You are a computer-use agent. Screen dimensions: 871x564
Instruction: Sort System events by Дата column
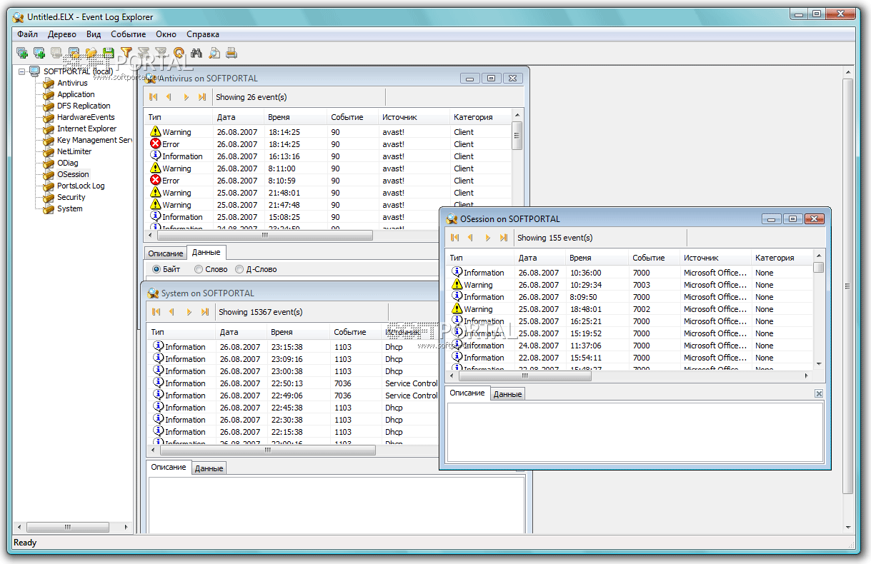coord(241,332)
